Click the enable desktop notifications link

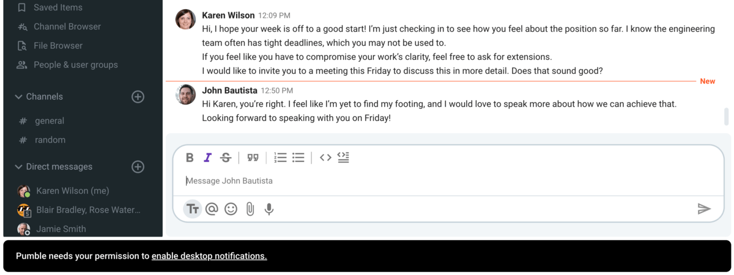pyautogui.click(x=209, y=256)
